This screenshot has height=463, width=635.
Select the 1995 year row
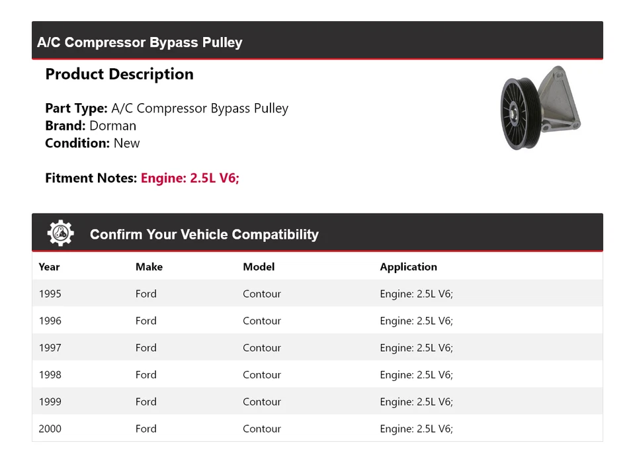(x=50, y=294)
